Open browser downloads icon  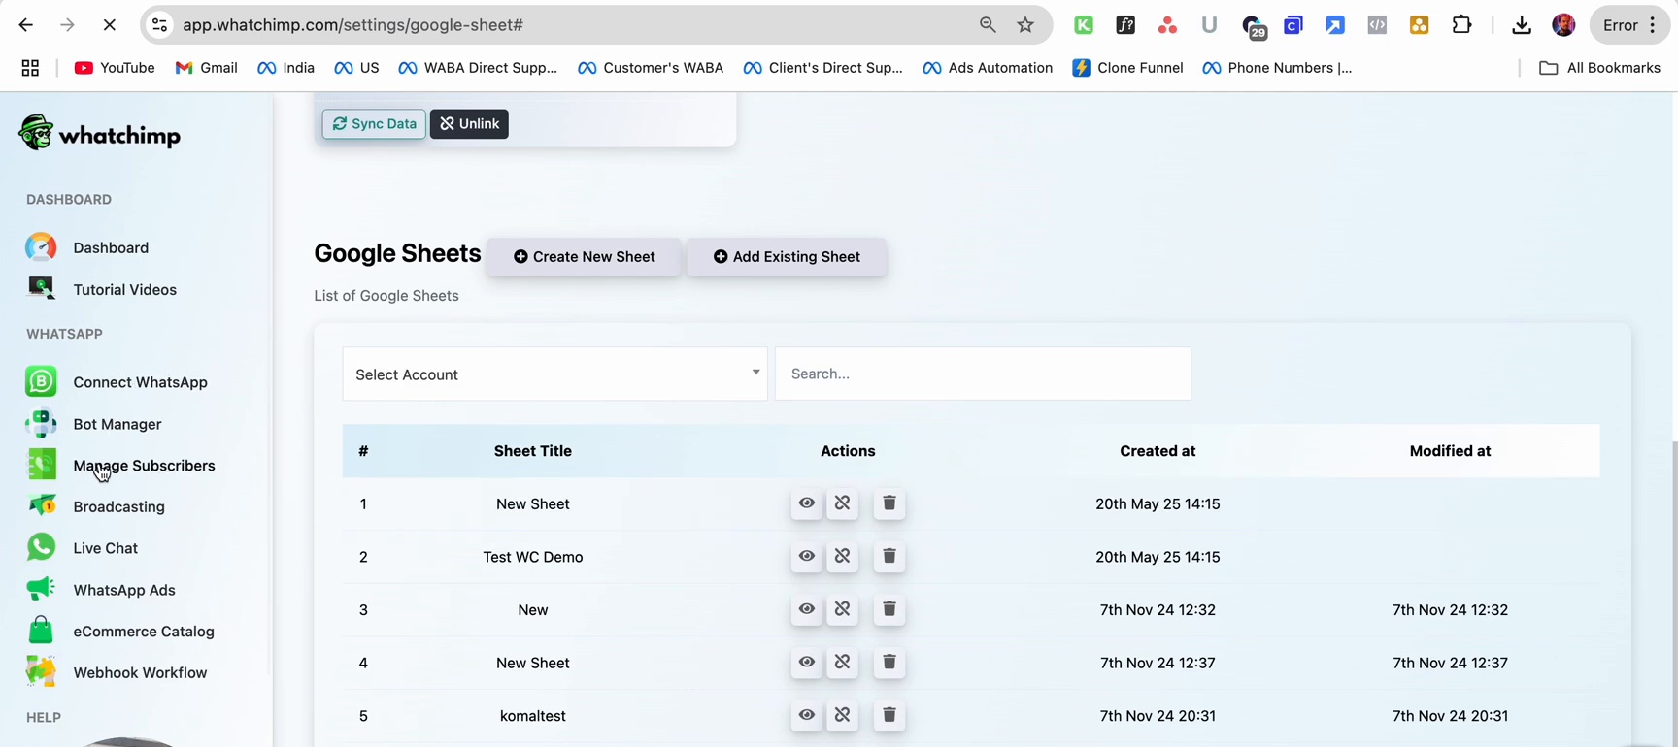1521,25
